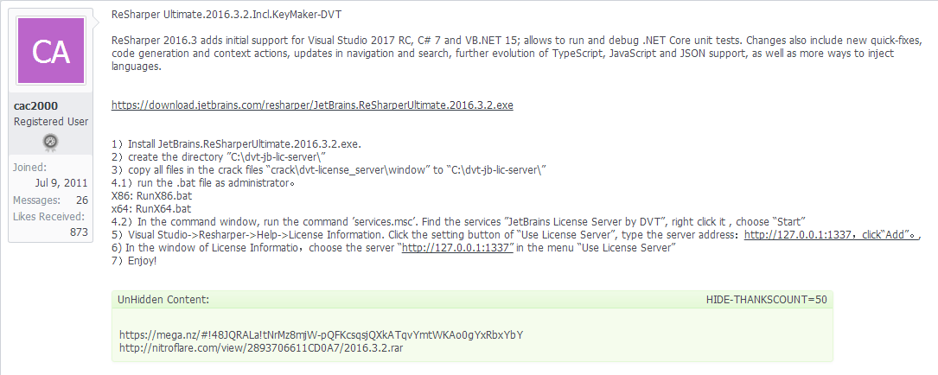The height and width of the screenshot is (375, 938).
Task: Click the purple CA avatar image
Action: click(x=51, y=51)
